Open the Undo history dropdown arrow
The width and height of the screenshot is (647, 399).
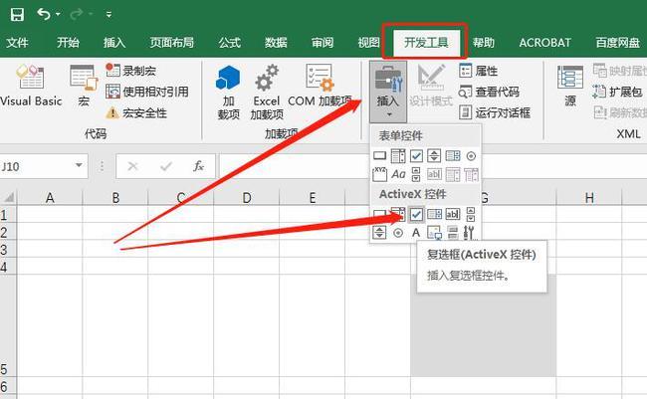click(x=58, y=15)
